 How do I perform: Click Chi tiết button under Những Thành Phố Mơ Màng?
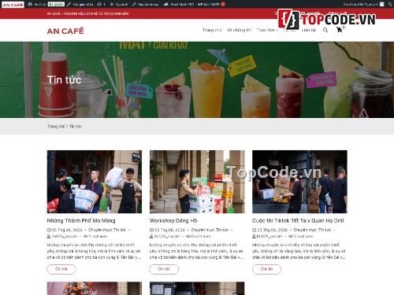pyautogui.click(x=61, y=269)
